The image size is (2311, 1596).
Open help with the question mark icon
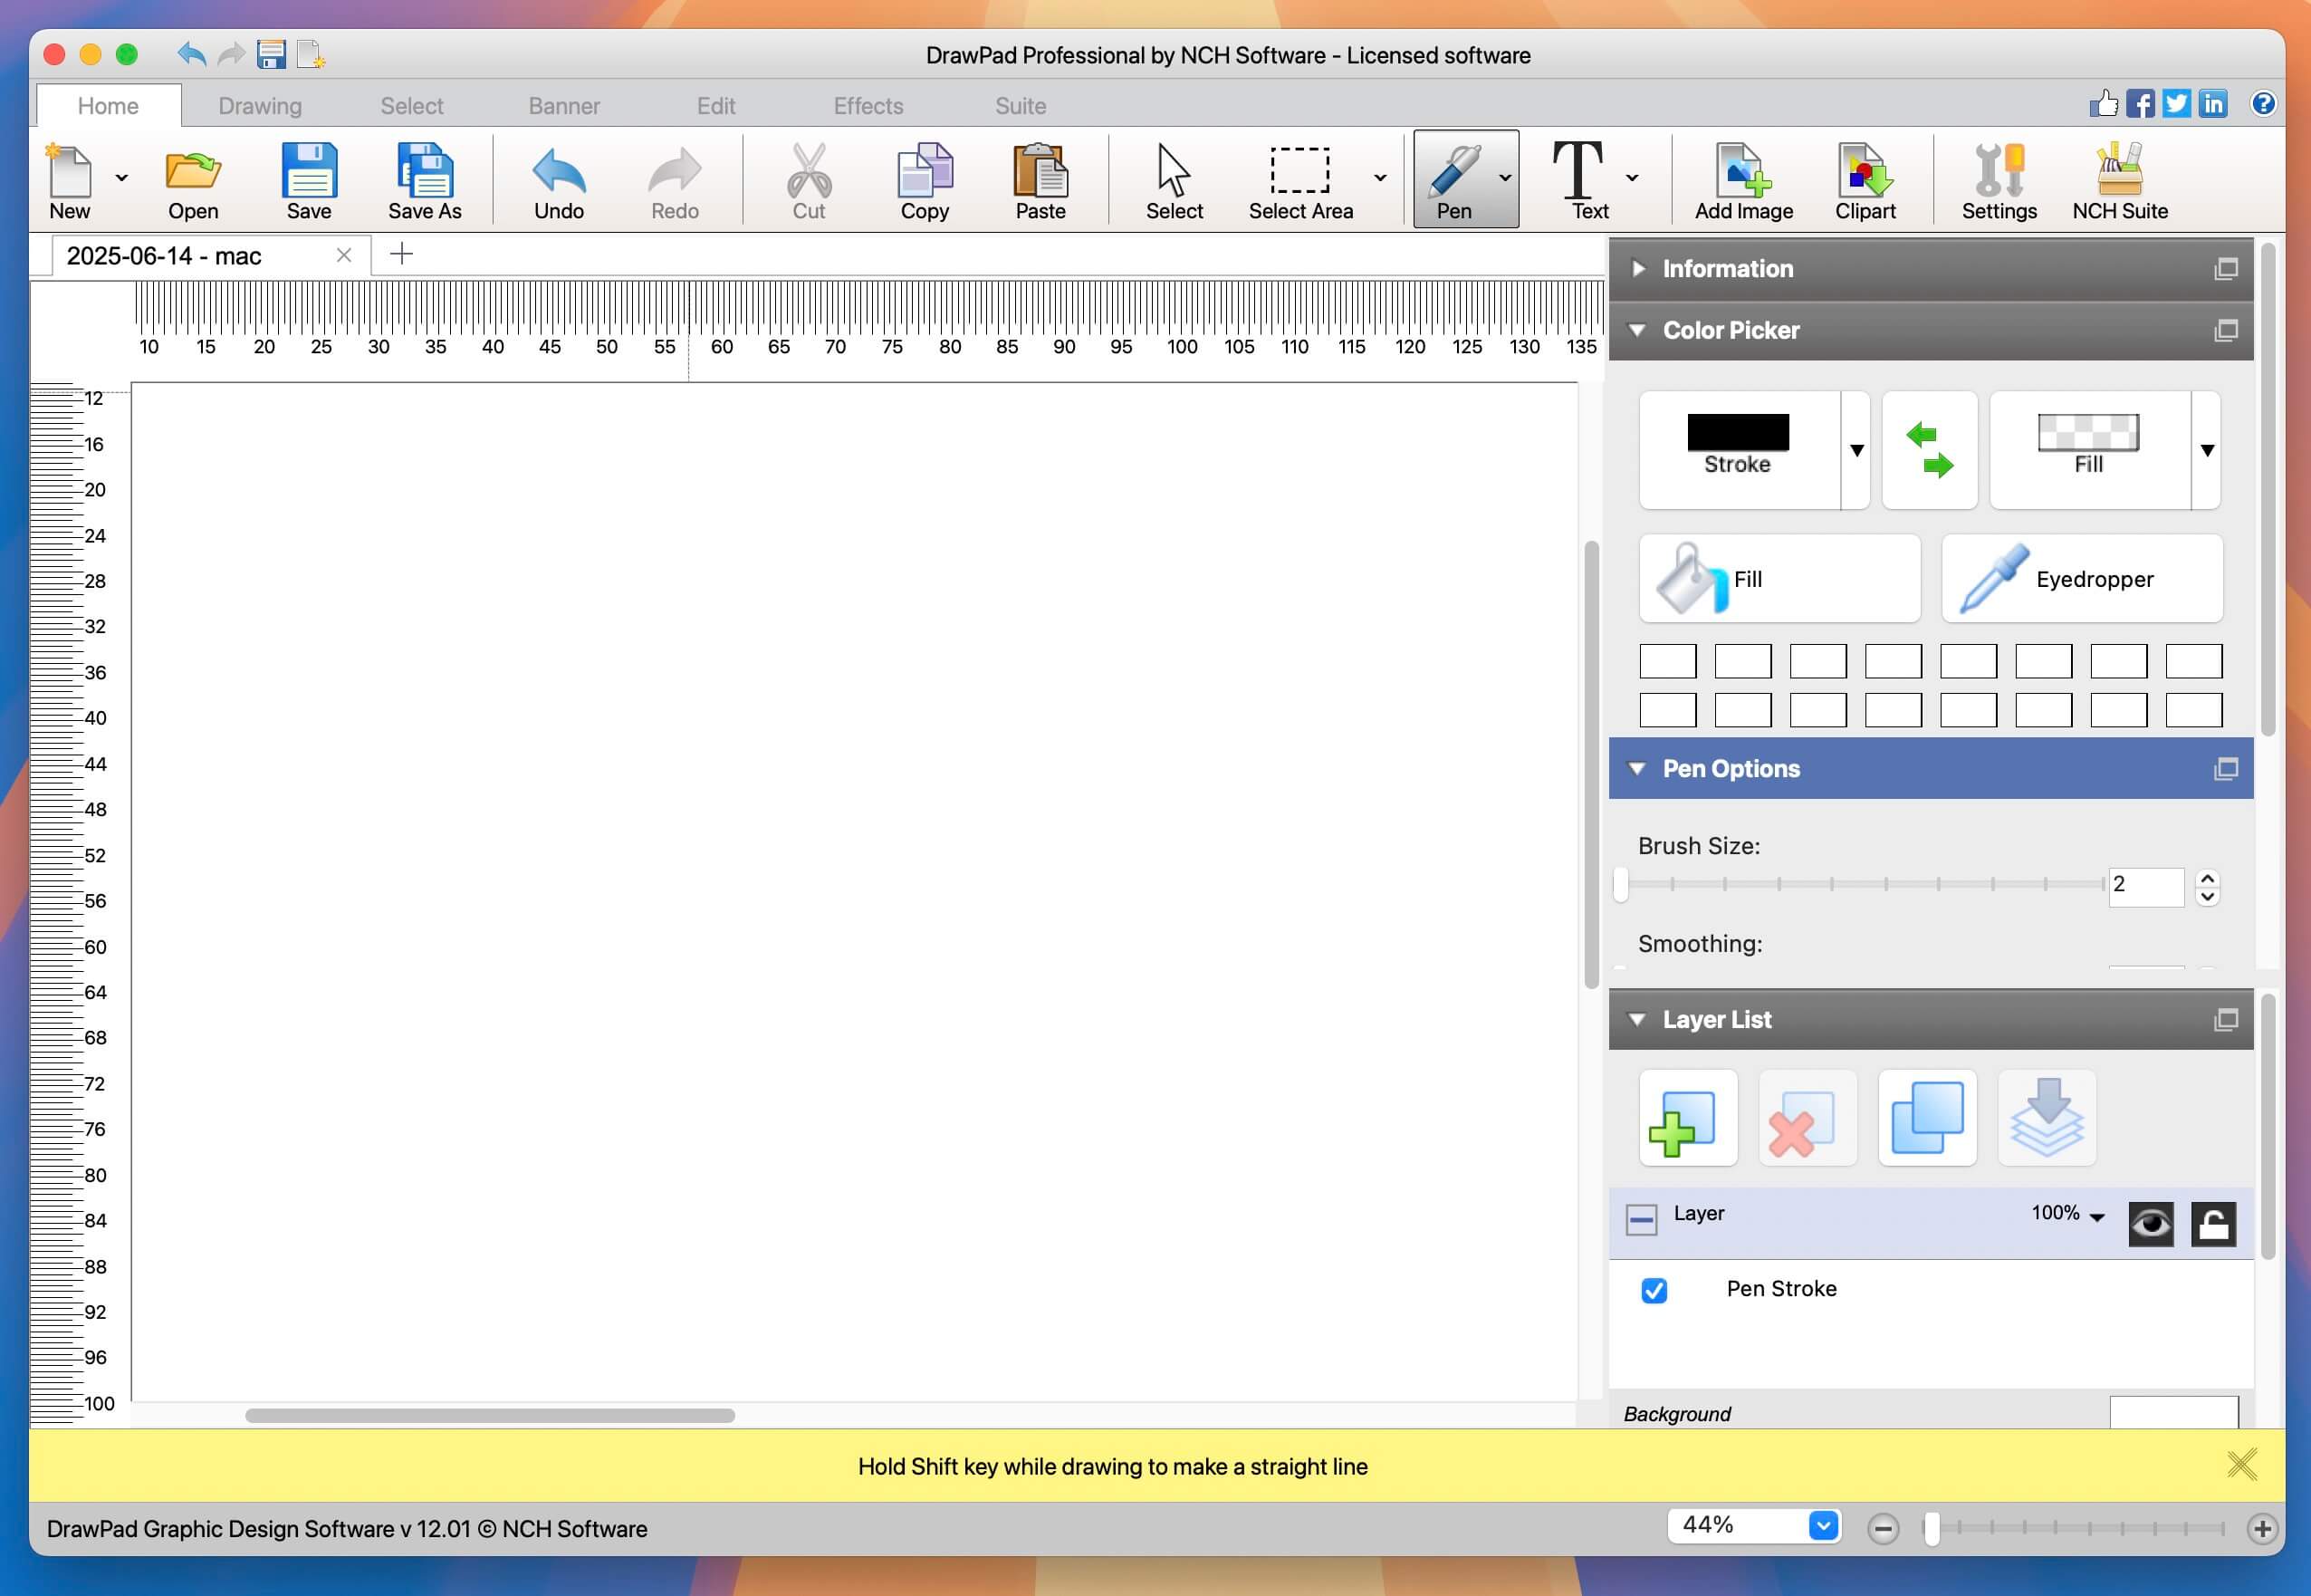[x=2263, y=103]
